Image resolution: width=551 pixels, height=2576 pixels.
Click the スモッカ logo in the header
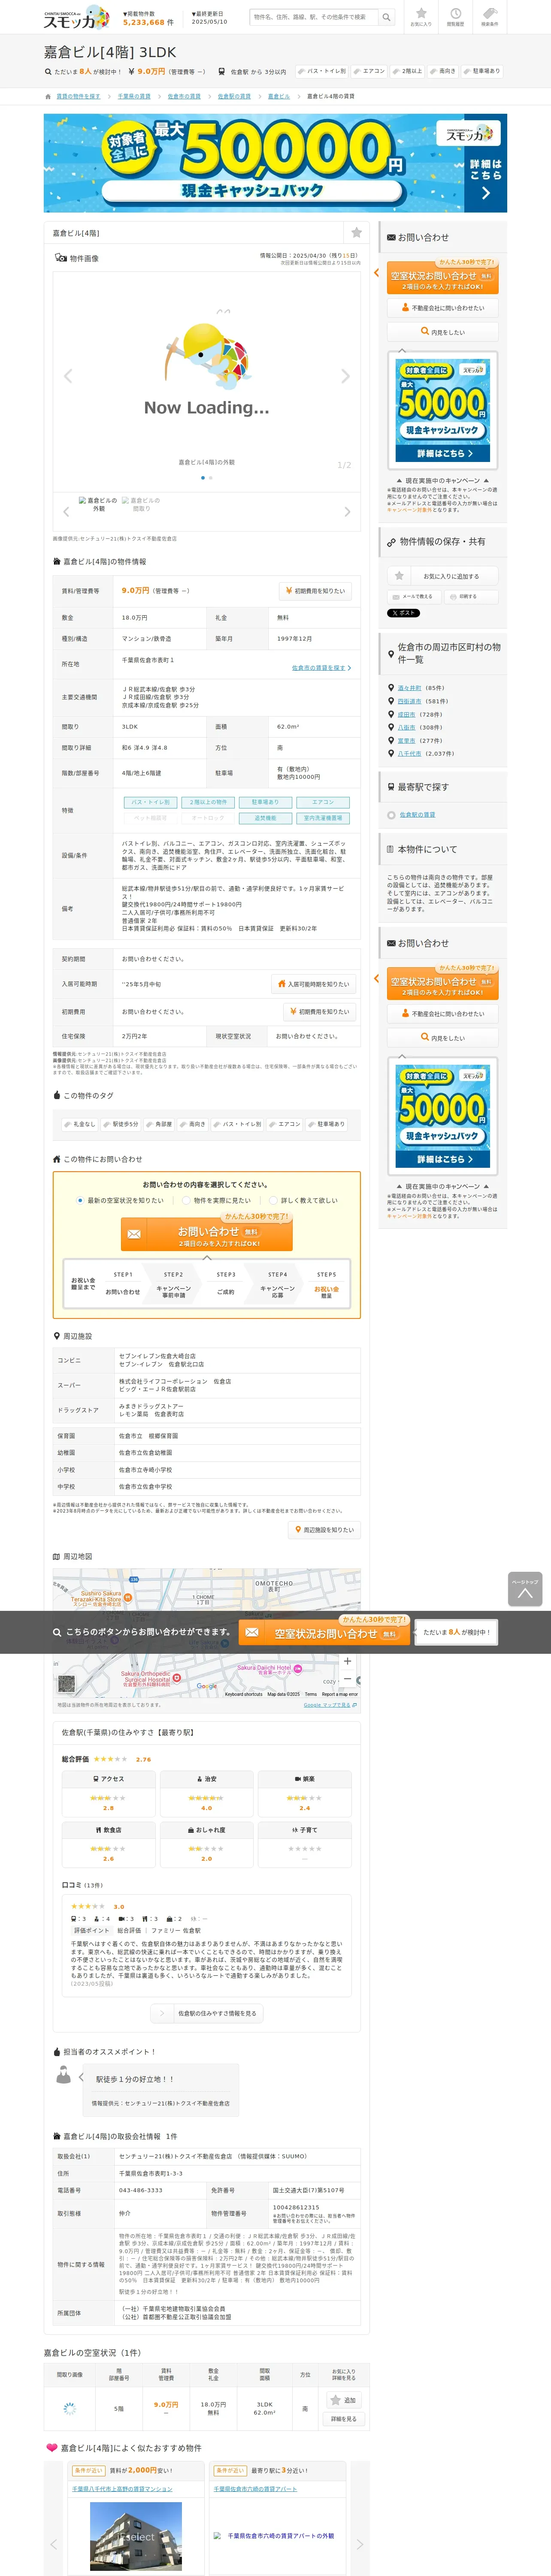(76, 18)
